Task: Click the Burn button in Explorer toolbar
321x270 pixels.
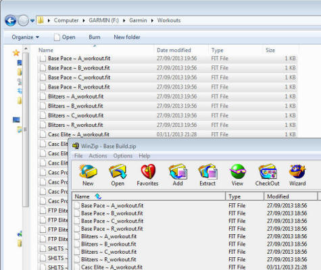Action: [x=95, y=37]
